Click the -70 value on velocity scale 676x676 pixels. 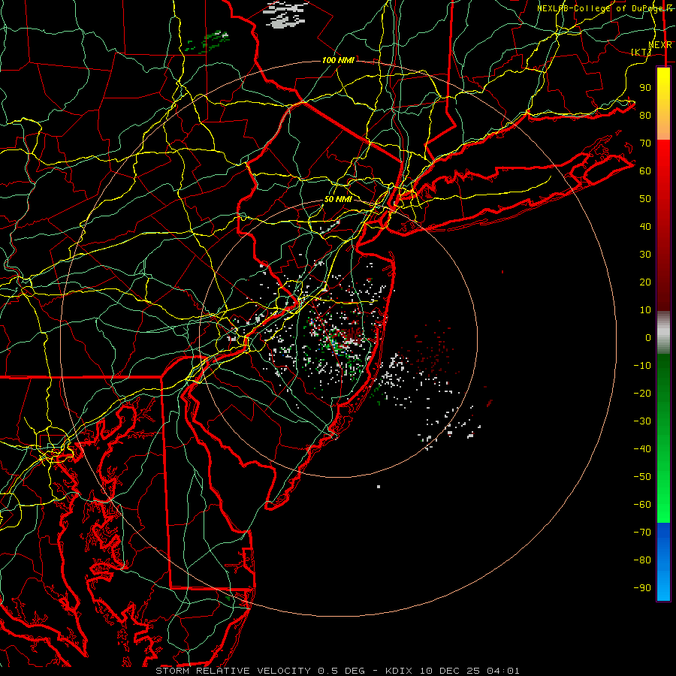(x=642, y=533)
